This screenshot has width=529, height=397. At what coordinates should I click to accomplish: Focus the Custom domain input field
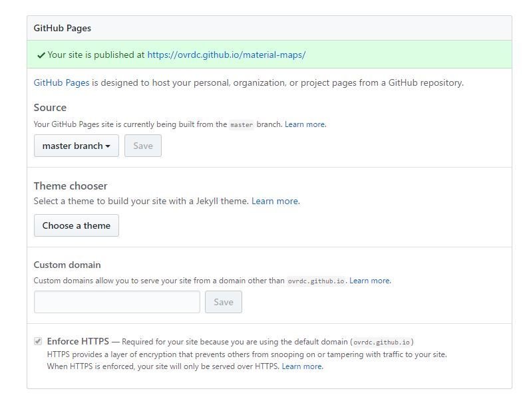coord(116,302)
